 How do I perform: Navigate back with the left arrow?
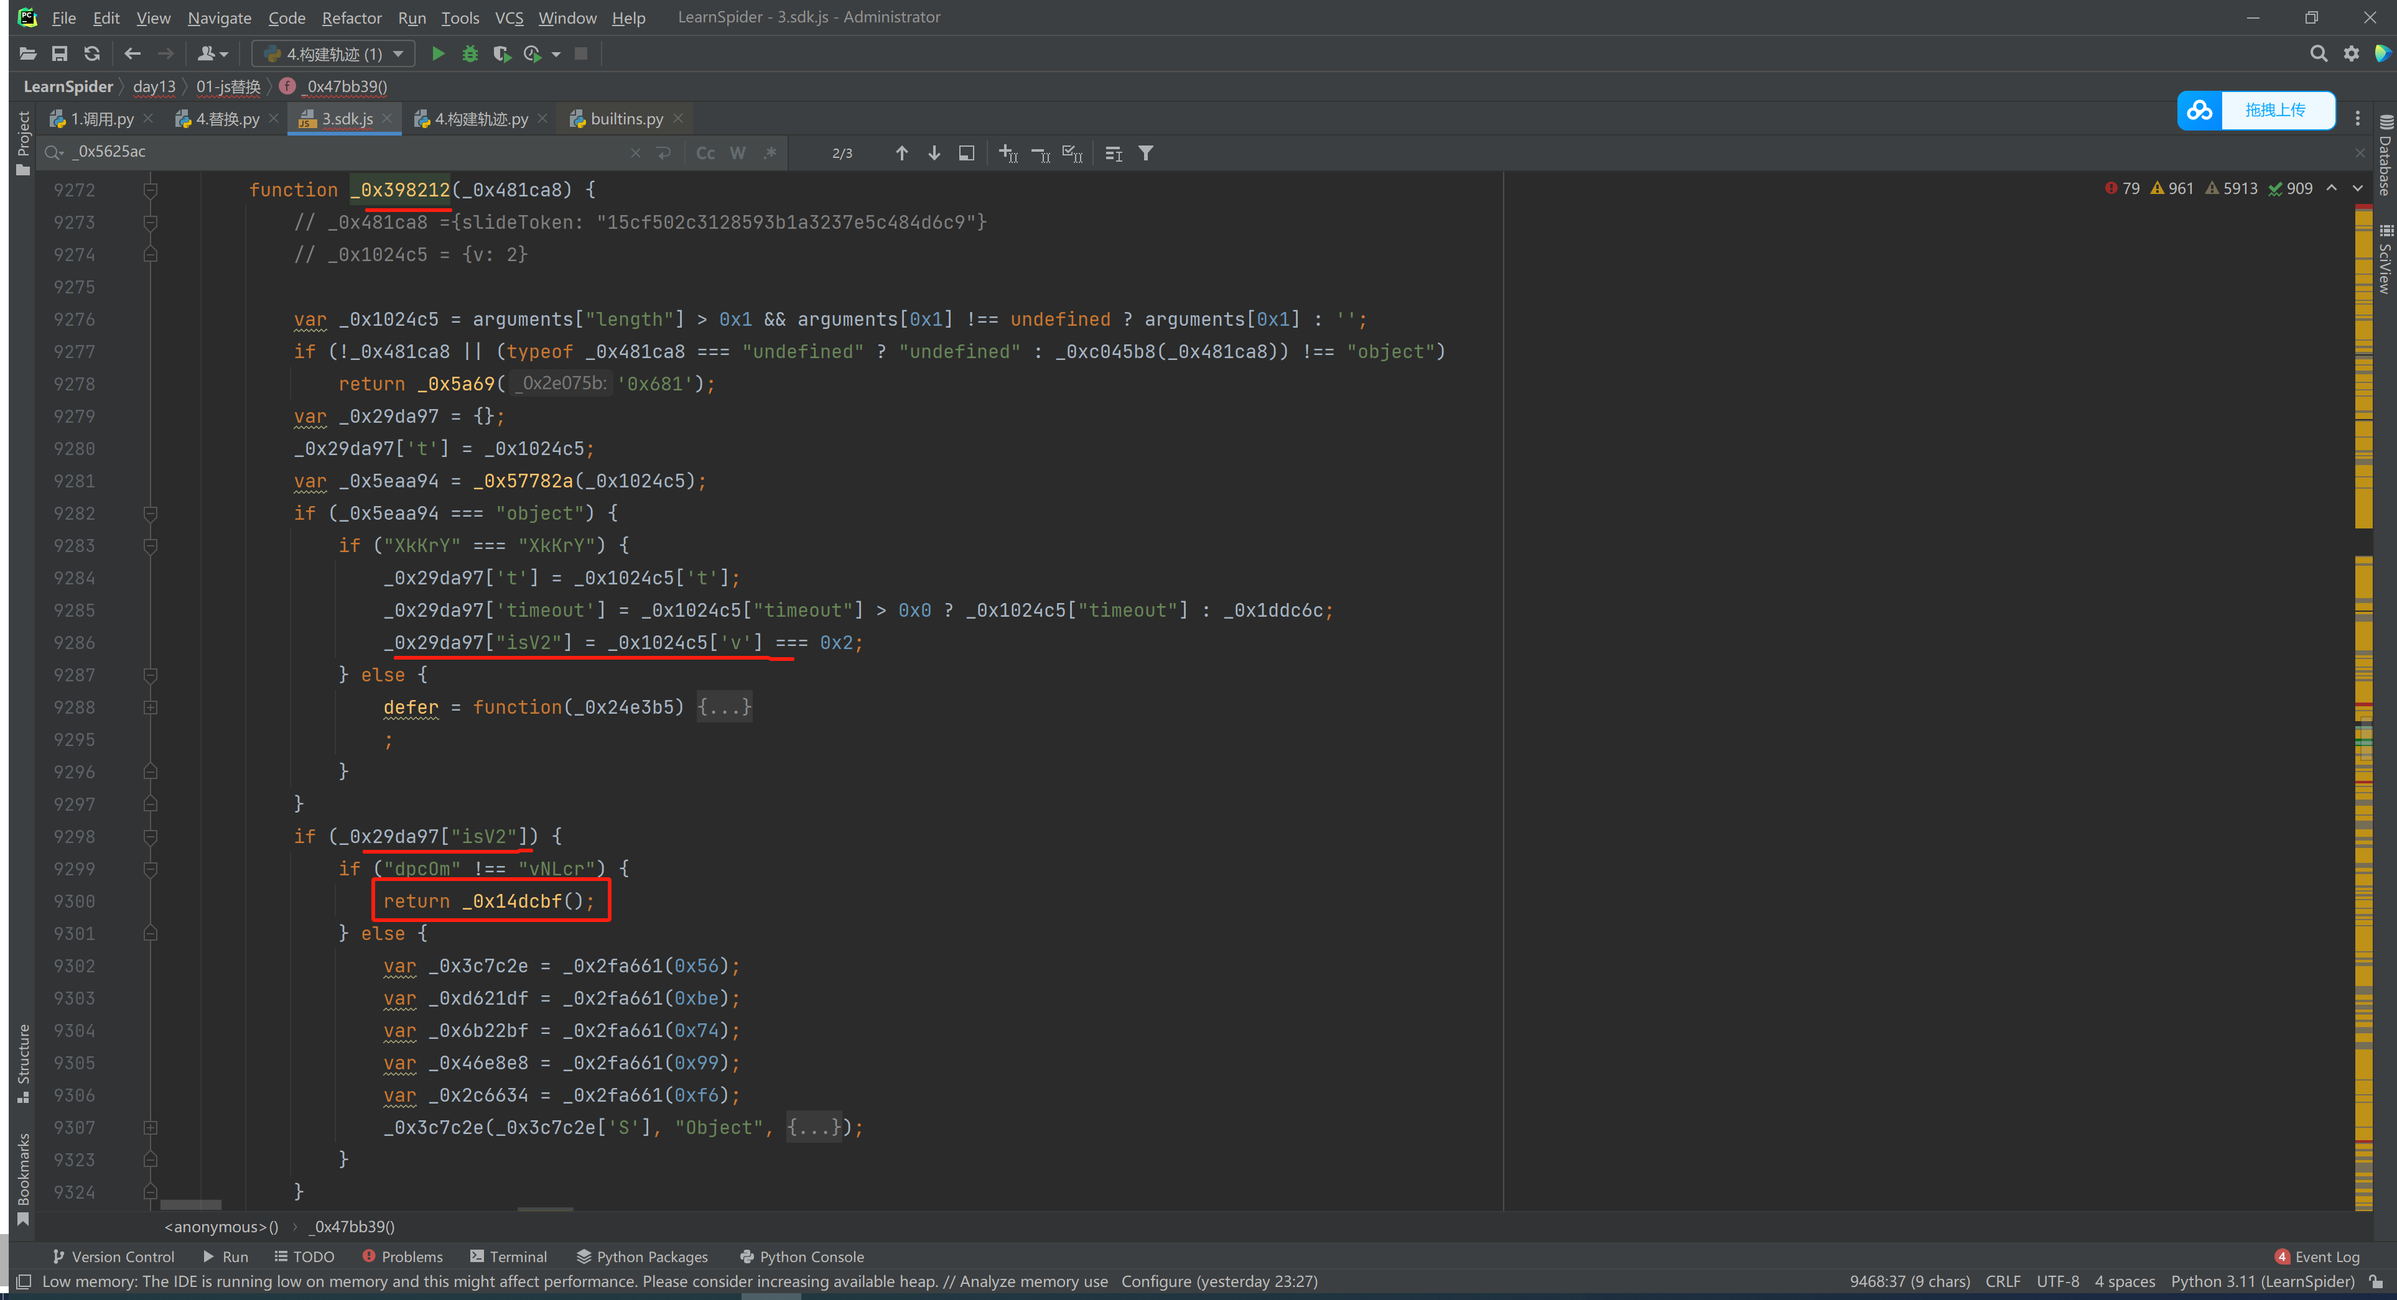point(133,54)
